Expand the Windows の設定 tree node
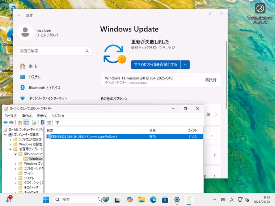The image size is (275, 206). (x=10, y=145)
